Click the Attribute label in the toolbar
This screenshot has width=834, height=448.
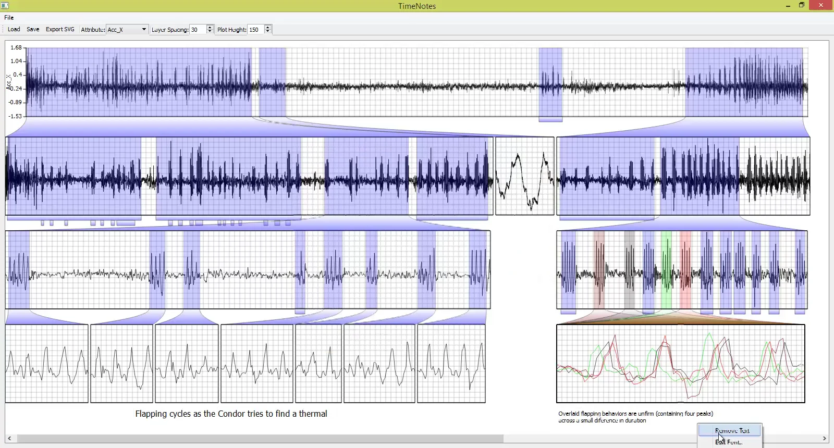(x=93, y=30)
